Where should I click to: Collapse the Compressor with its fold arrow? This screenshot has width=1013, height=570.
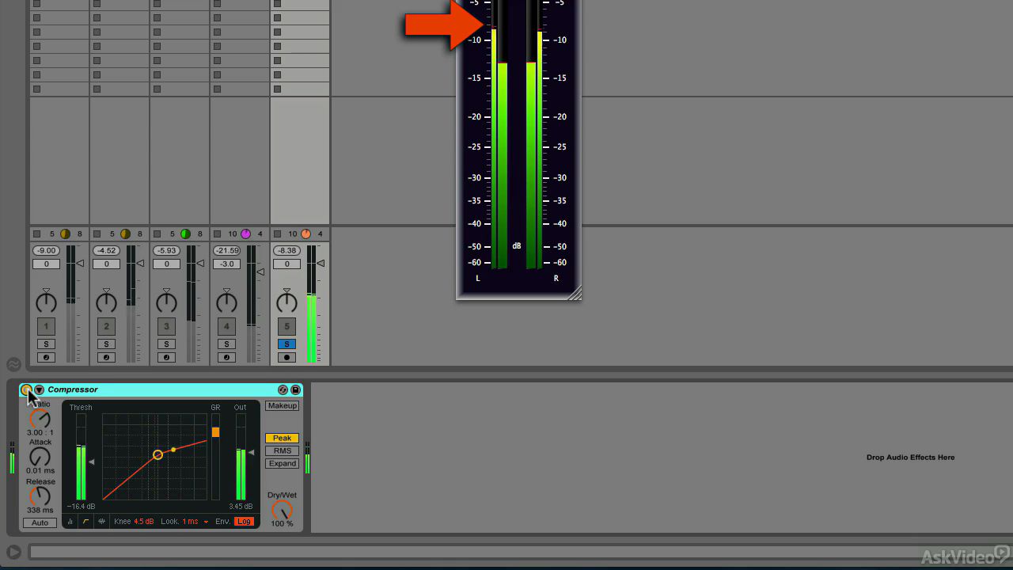pos(39,389)
